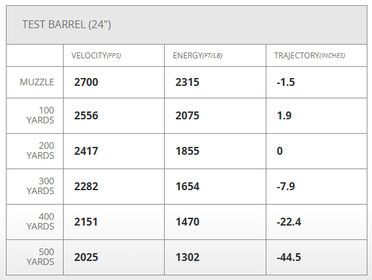Click trajectory value -7.9
Viewport: 372px width, 280px height.
click(286, 186)
